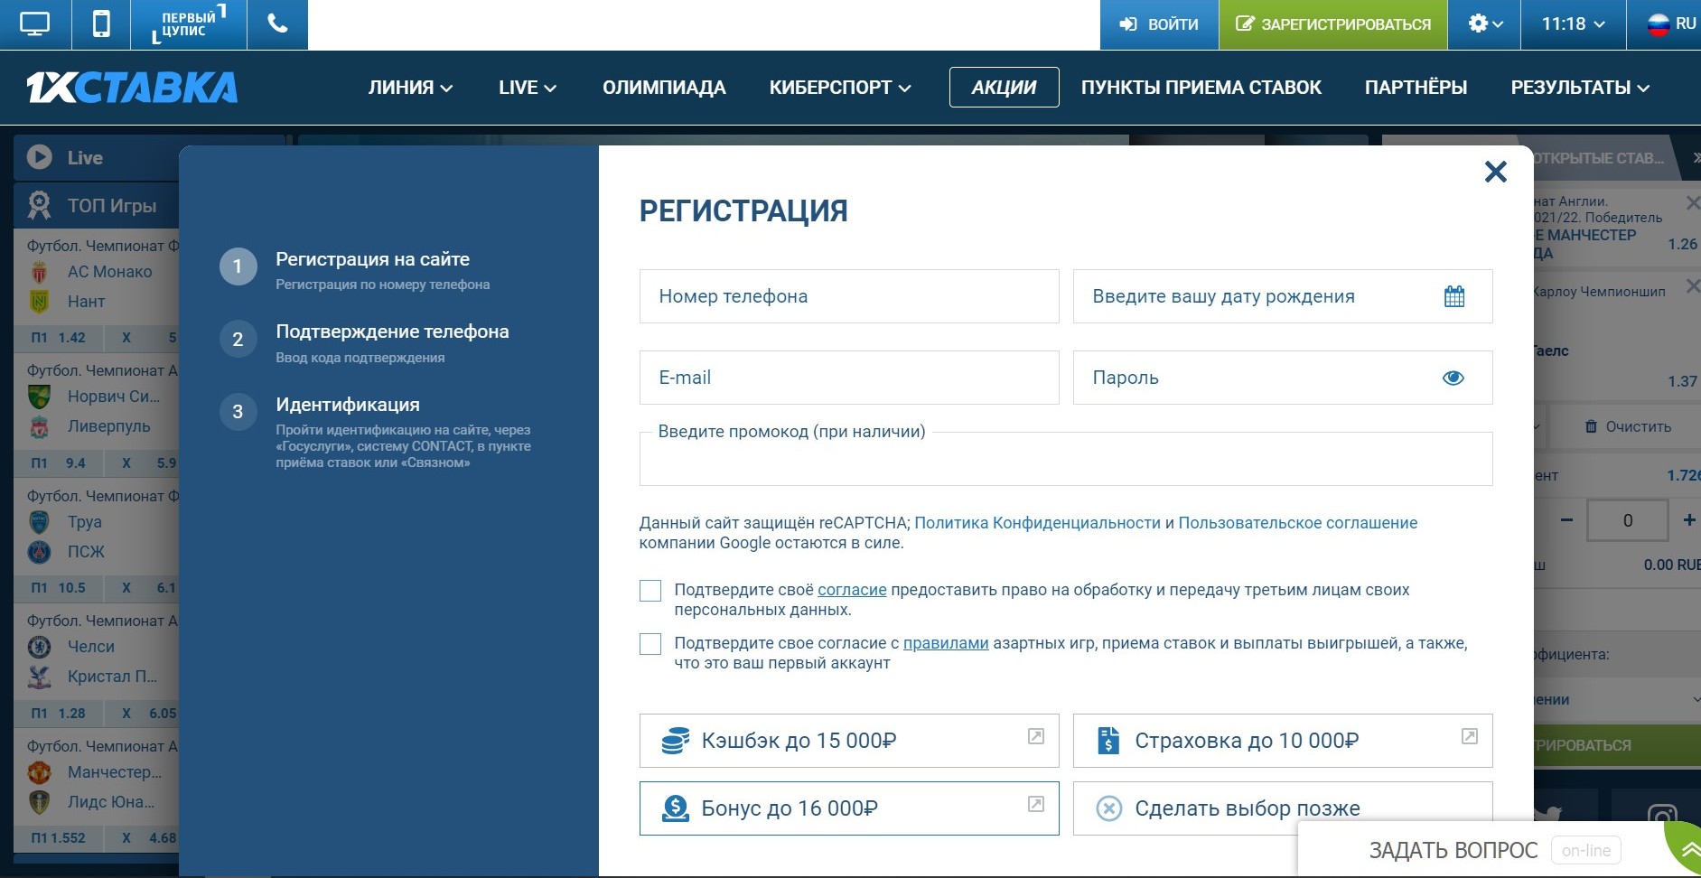Click step 3 Идентификация
The image size is (1701, 878).
[x=348, y=405]
